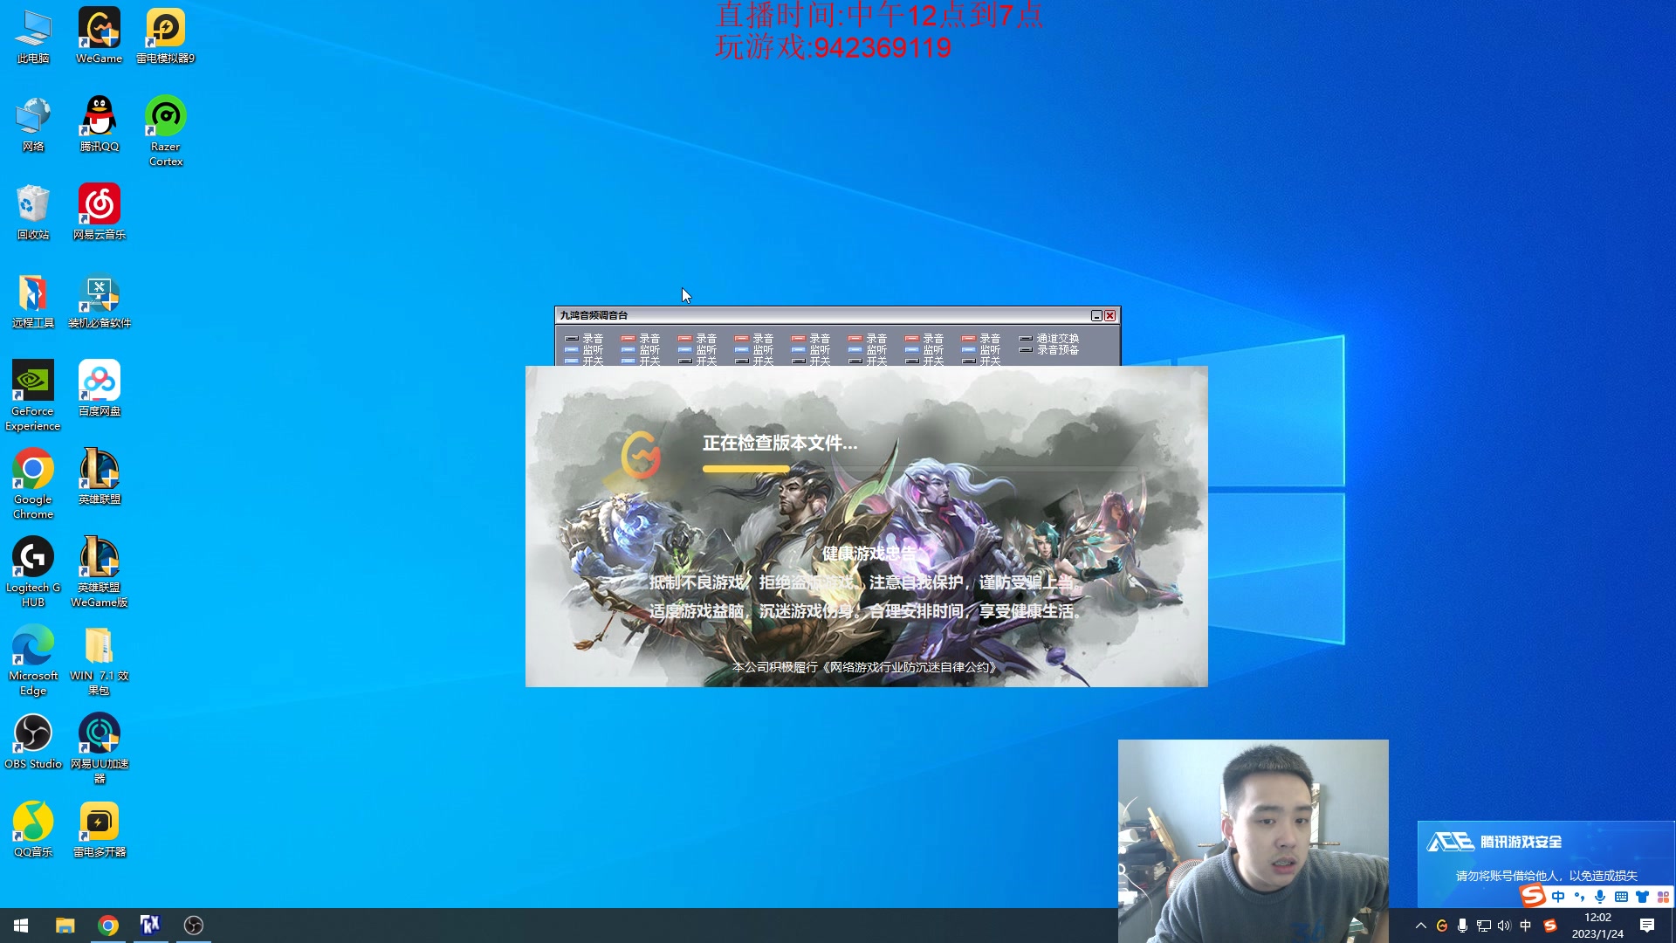Switch Sogou 中 language mode
Screen dimensions: 1676x943
(x=1558, y=897)
